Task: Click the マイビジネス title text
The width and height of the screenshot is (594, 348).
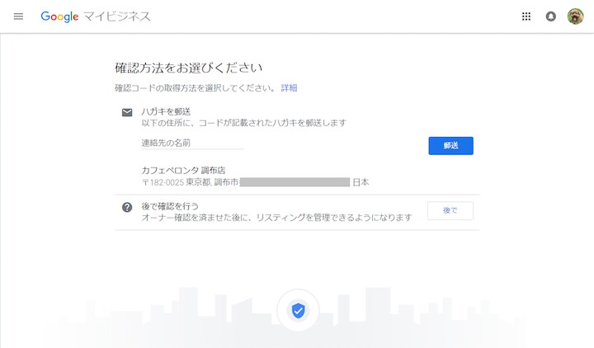Action: 117,16
